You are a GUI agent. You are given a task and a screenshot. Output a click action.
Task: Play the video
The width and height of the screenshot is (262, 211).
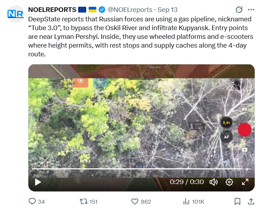(x=38, y=182)
